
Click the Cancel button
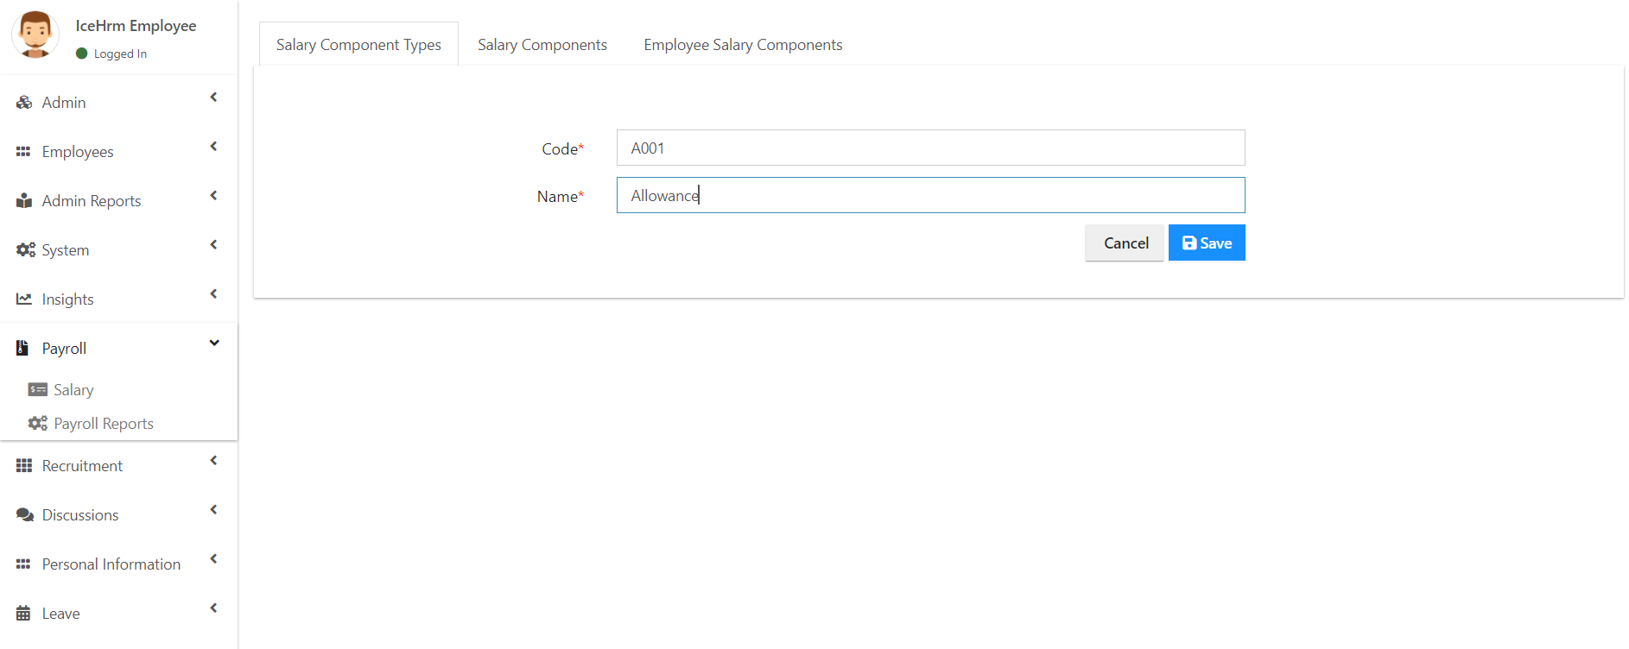1125,243
